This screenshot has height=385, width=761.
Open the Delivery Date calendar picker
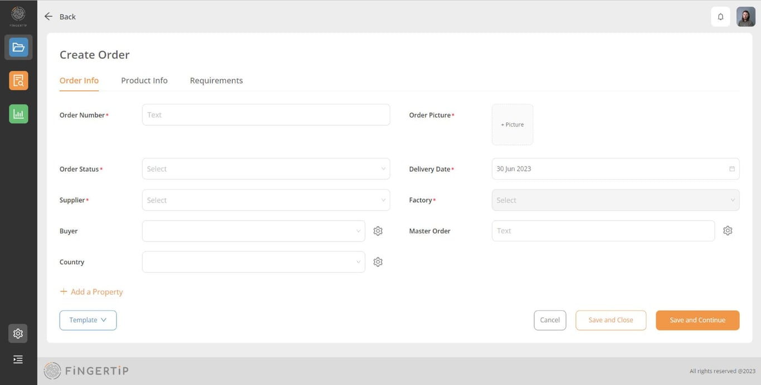click(731, 169)
